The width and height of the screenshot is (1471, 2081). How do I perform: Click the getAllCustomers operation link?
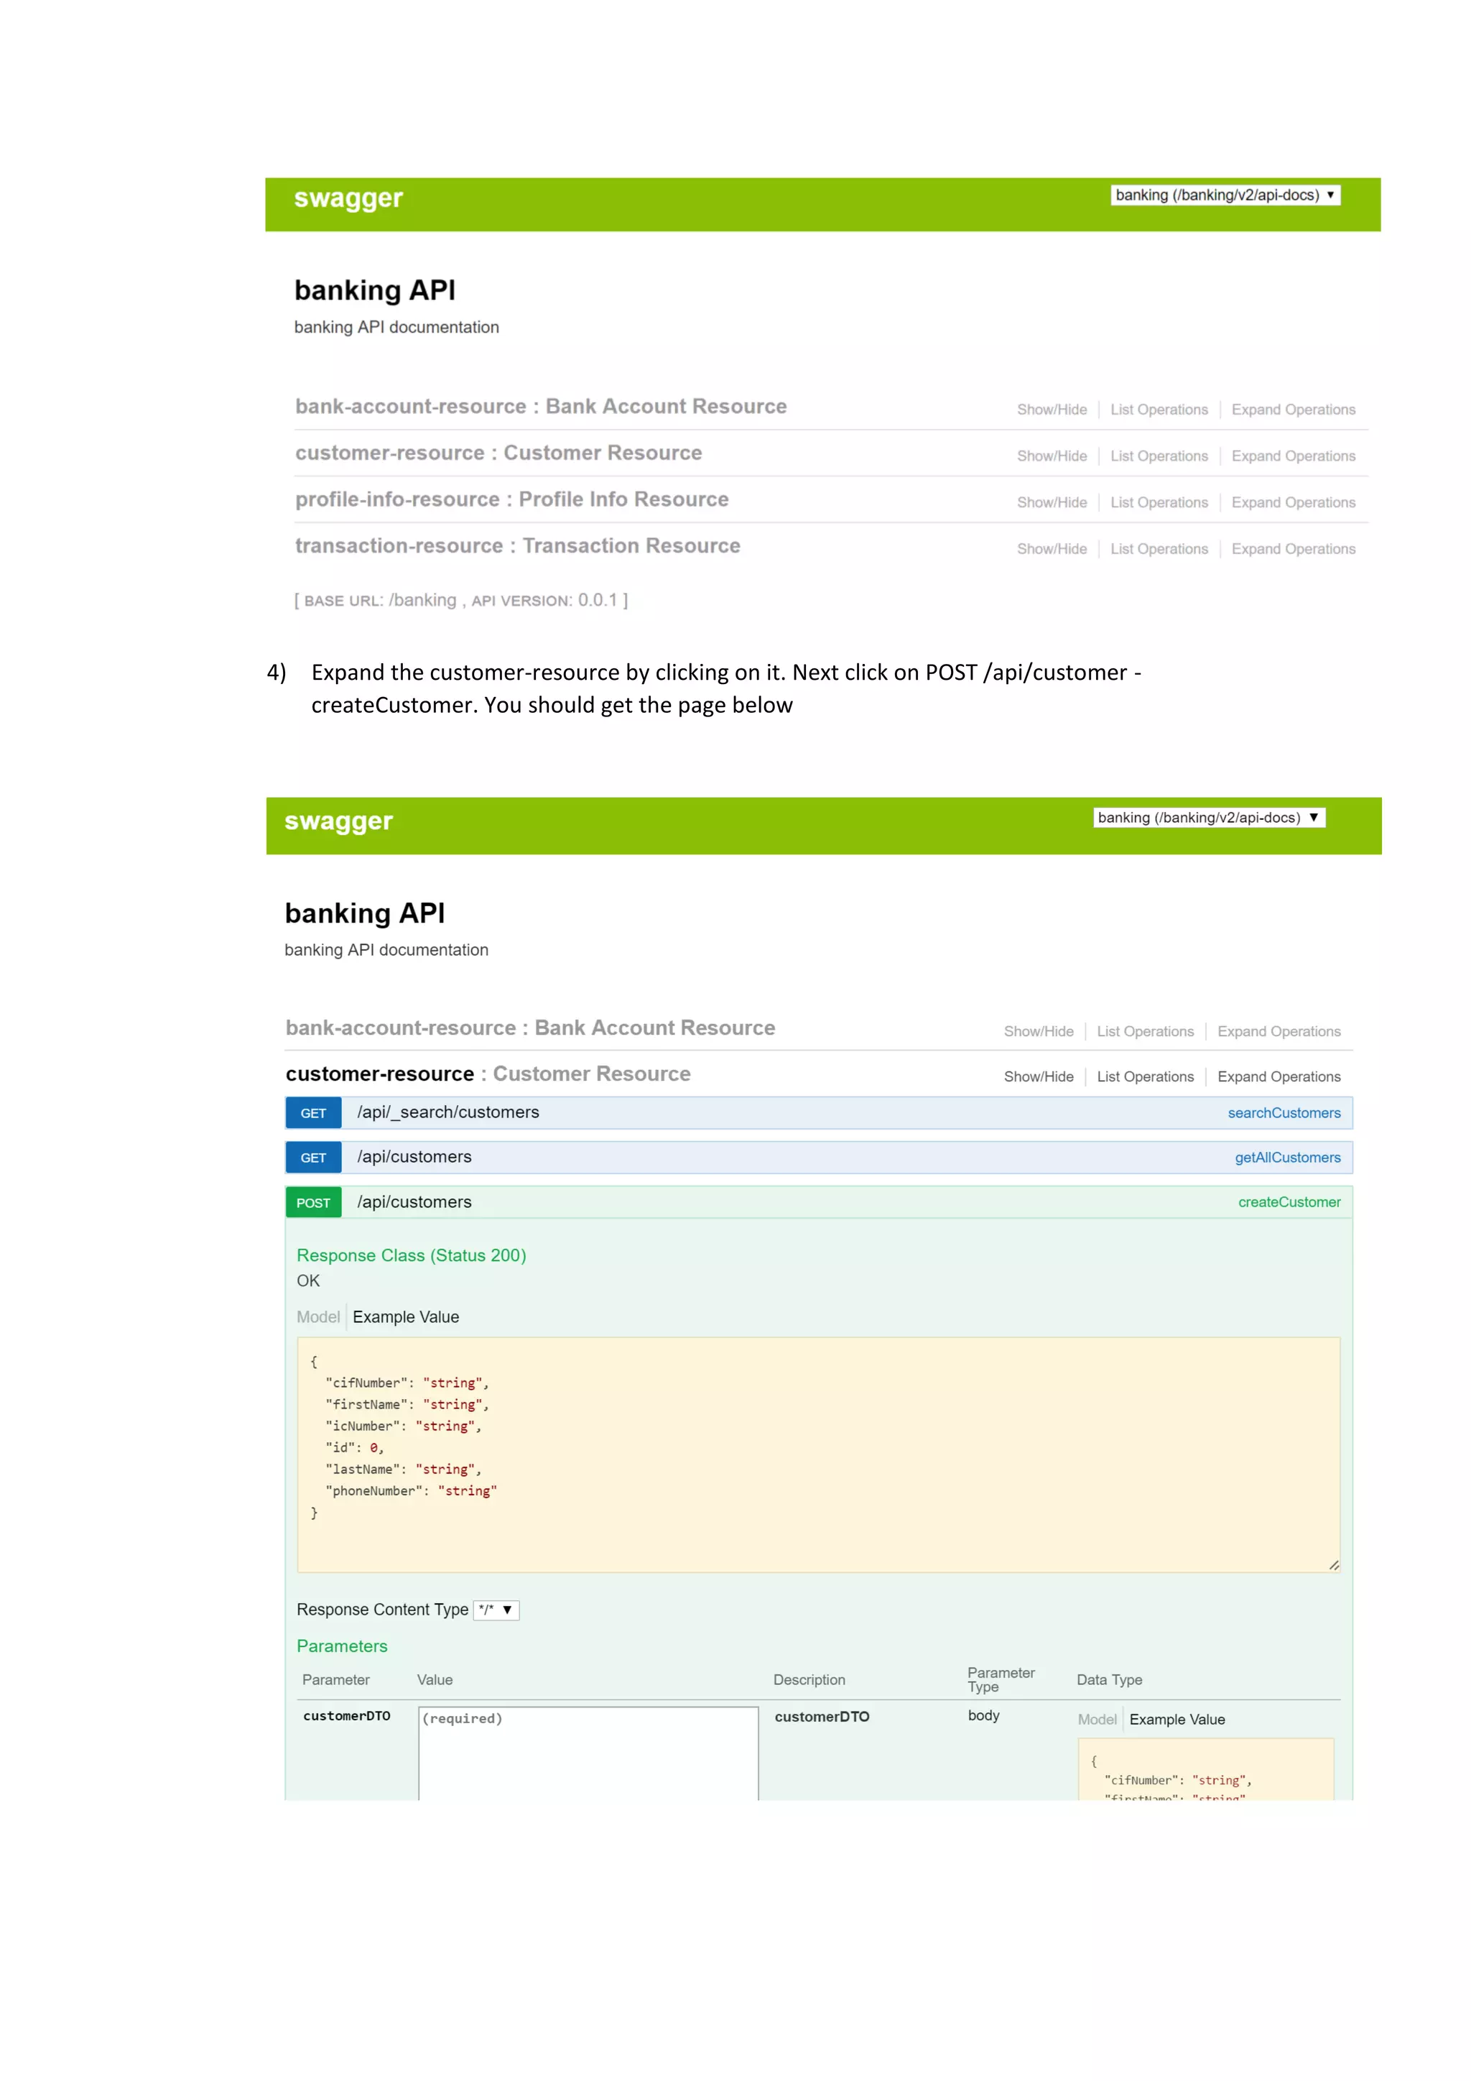pyautogui.click(x=1287, y=1158)
